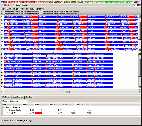Click TTotal value 0.811 for Group Application
The height and width of the screenshot is (126, 142).
click(x=60, y=110)
